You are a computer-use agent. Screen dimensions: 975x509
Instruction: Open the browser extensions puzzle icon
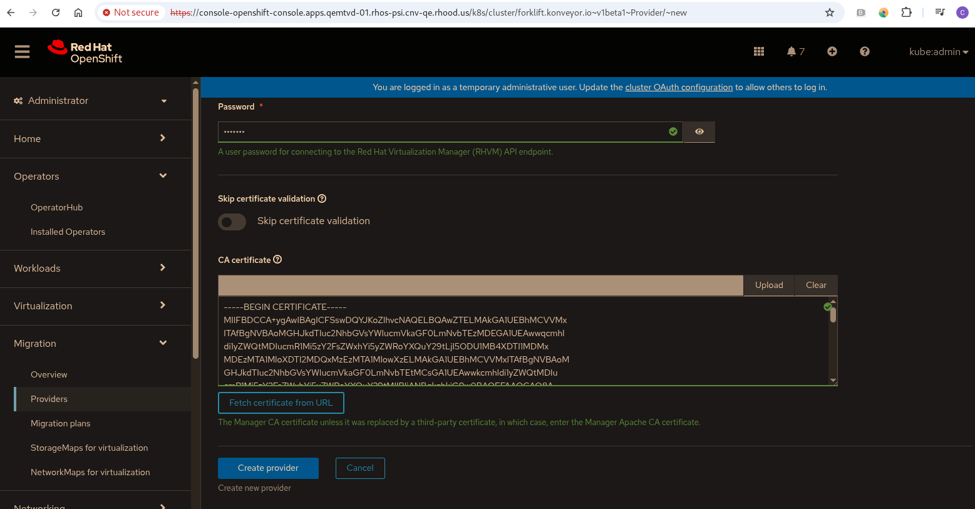[x=906, y=13]
